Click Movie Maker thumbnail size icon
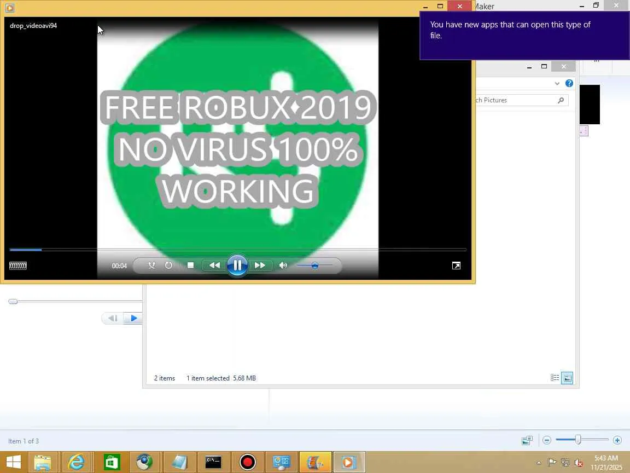The height and width of the screenshot is (473, 630). click(x=527, y=440)
